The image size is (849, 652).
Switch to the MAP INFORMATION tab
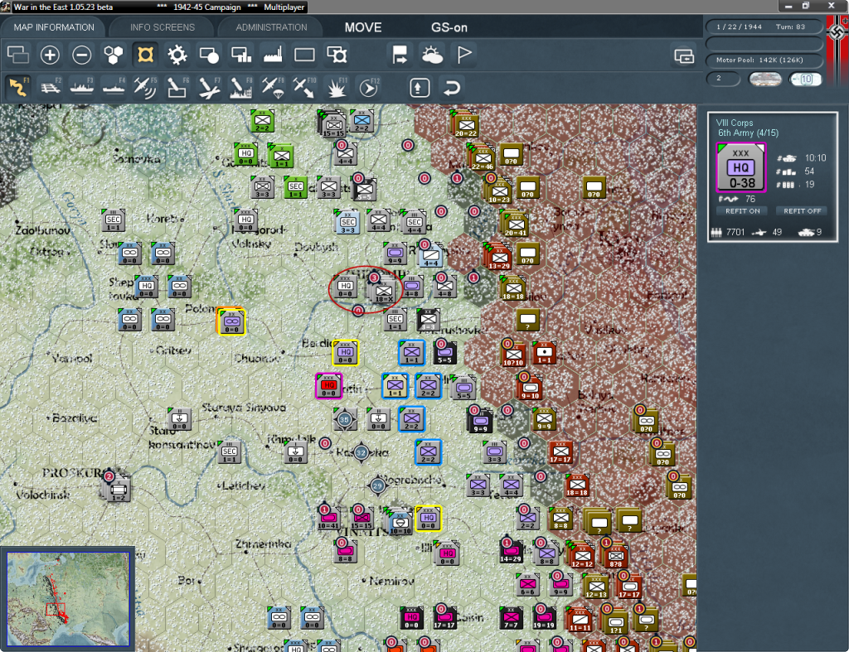click(x=54, y=27)
